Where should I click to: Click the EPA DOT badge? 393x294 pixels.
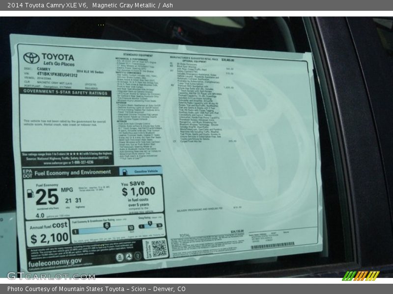coord(28,174)
